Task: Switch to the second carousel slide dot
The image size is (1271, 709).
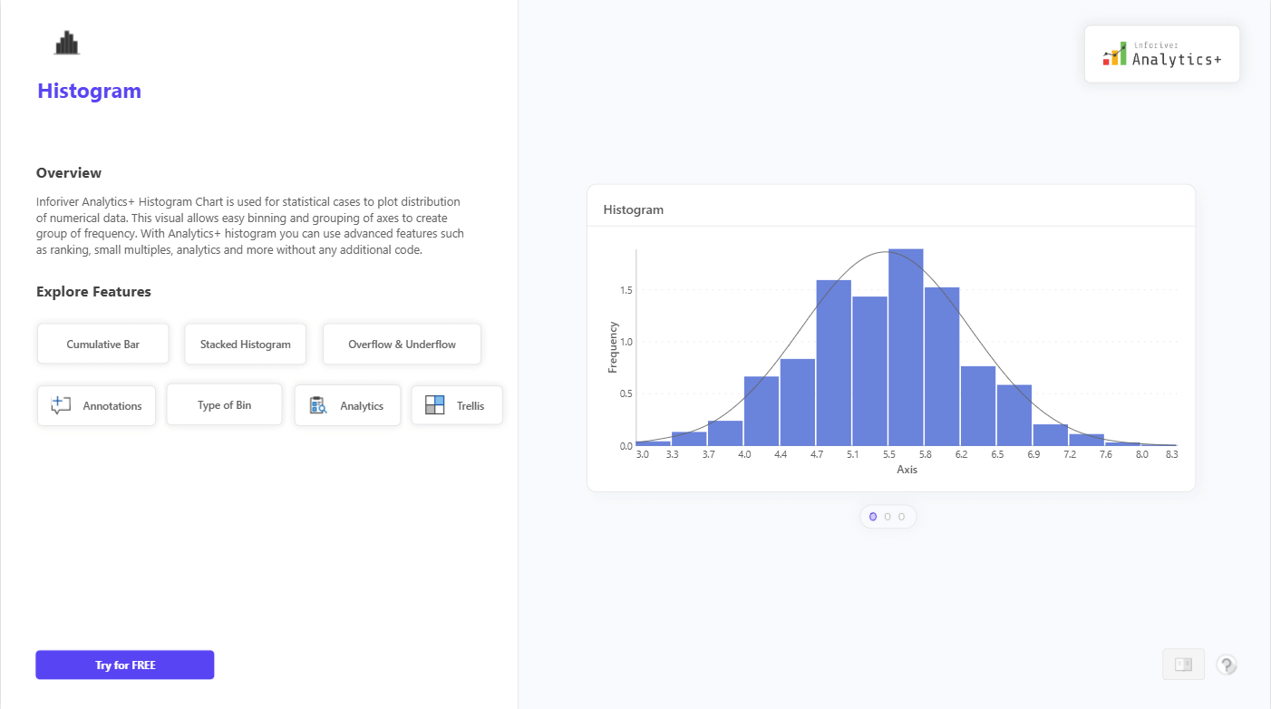Action: [888, 517]
